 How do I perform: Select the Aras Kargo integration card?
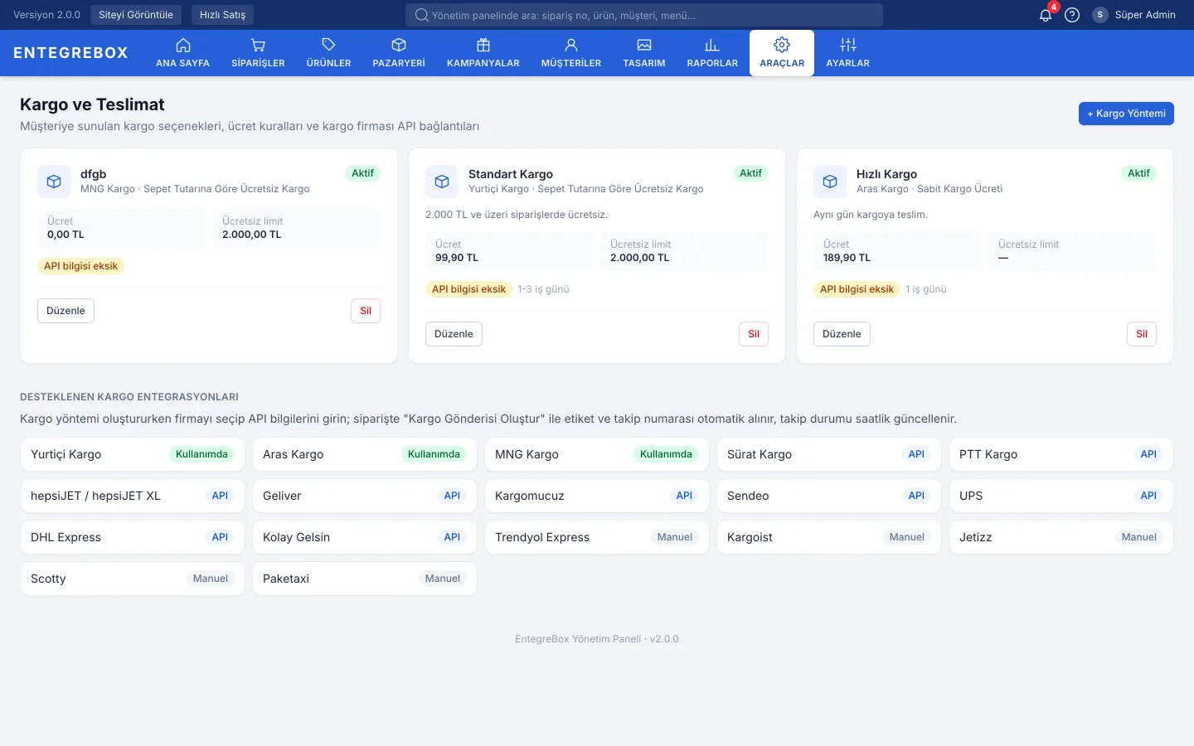point(365,454)
